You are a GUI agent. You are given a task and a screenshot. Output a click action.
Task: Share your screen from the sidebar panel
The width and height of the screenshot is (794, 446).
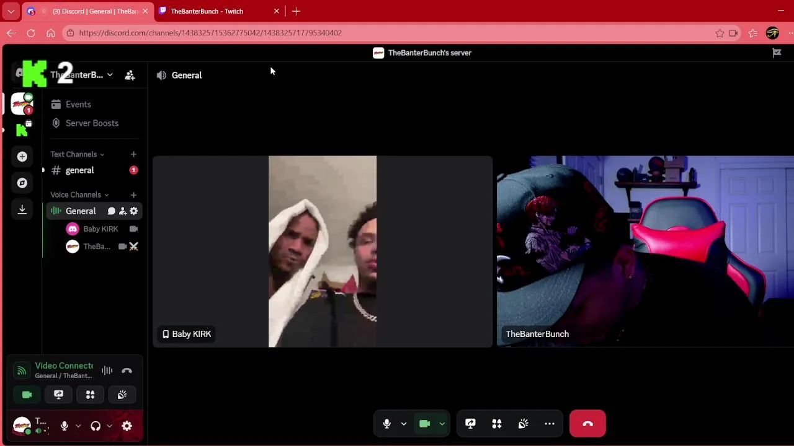[58, 395]
